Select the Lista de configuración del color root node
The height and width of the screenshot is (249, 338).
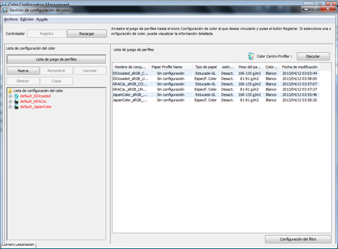pyautogui.click(x=38, y=91)
